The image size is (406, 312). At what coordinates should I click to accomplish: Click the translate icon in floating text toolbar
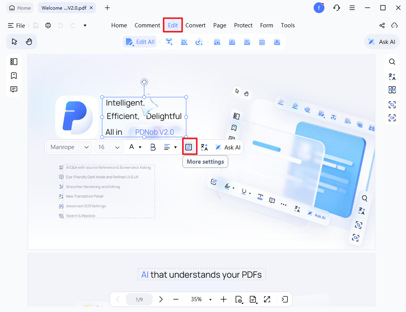click(204, 147)
